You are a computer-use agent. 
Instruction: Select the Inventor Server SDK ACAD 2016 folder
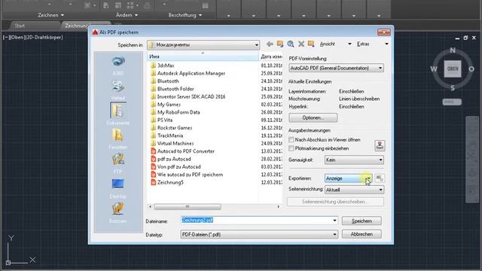pyautogui.click(x=188, y=96)
